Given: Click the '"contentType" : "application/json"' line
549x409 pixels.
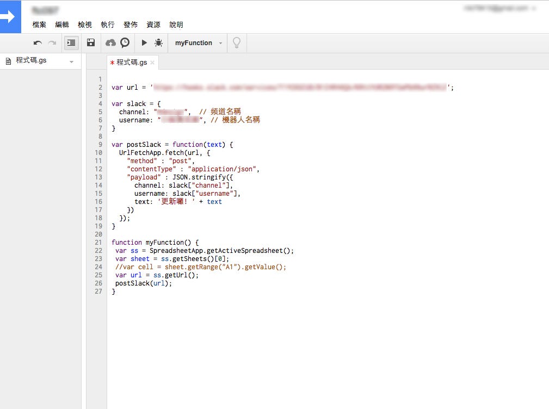Looking at the screenshot, I should 193,169.
